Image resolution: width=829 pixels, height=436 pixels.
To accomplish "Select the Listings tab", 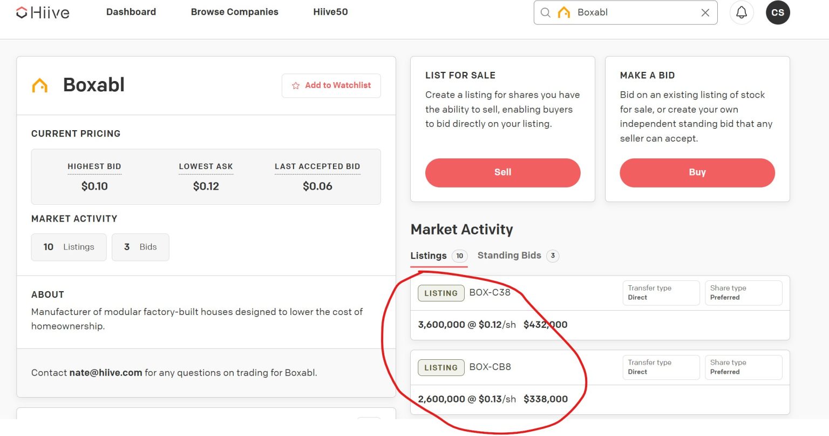I will (428, 256).
